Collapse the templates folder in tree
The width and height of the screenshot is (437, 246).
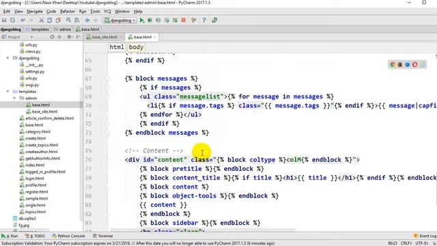(x=8, y=92)
